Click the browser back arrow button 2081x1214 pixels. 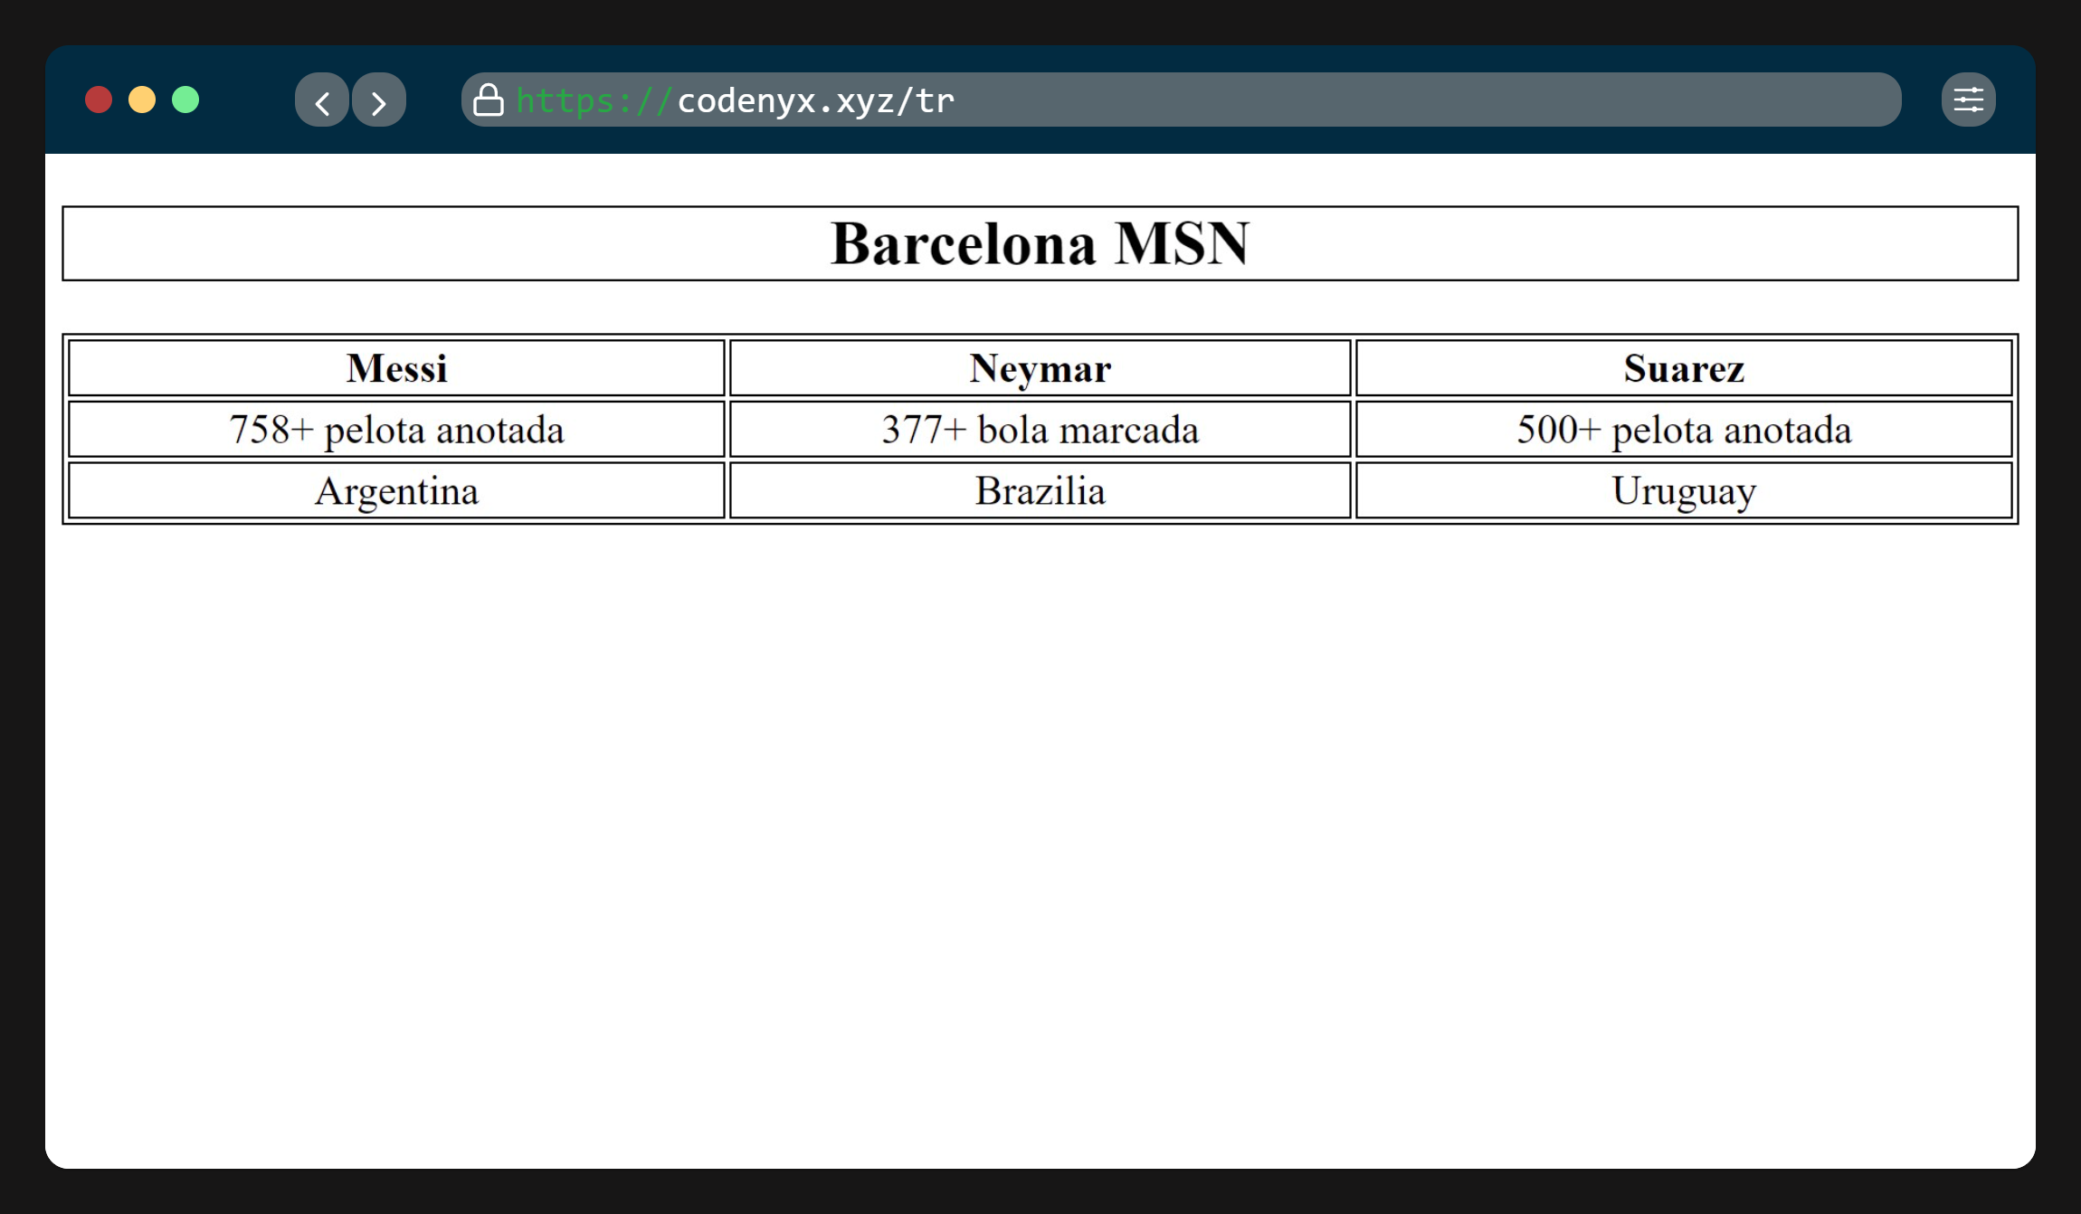(321, 100)
